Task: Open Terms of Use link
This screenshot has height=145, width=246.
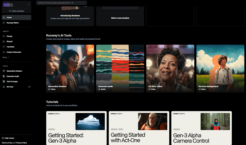Action: point(7,143)
